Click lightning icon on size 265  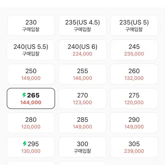pos(24,95)
